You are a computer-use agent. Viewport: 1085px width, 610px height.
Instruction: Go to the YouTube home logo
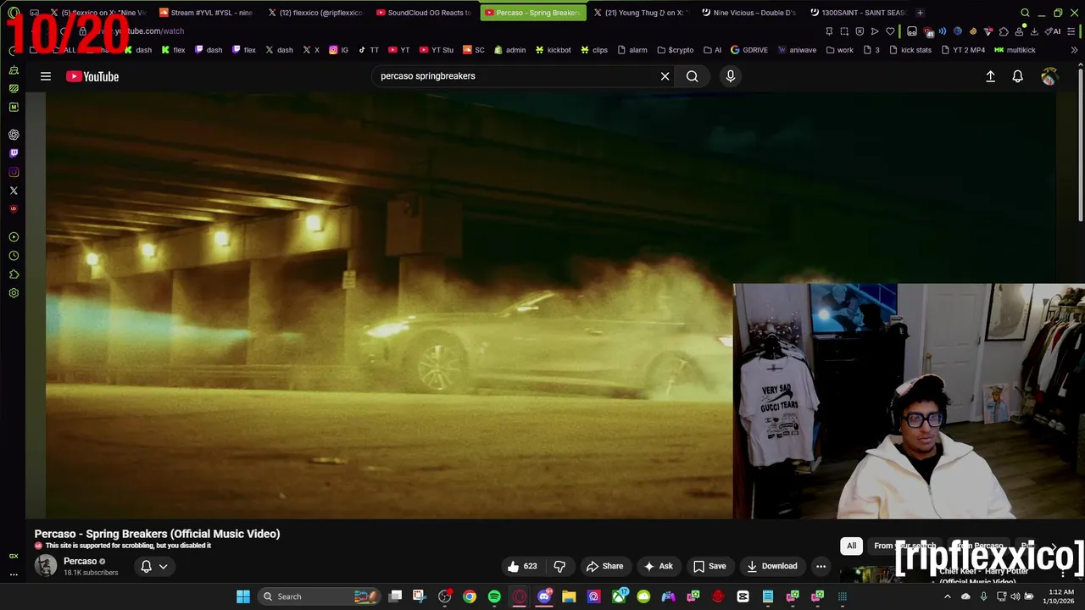click(92, 76)
